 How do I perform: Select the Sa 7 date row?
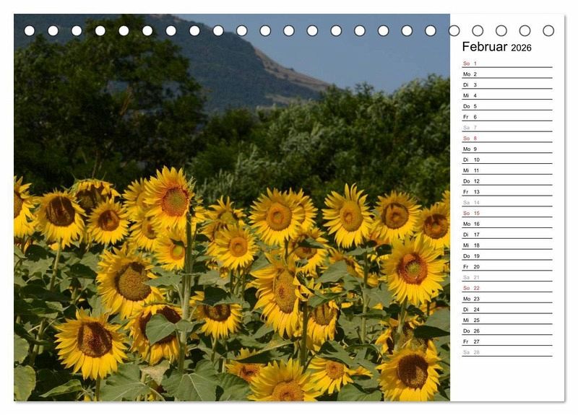pos(506,128)
